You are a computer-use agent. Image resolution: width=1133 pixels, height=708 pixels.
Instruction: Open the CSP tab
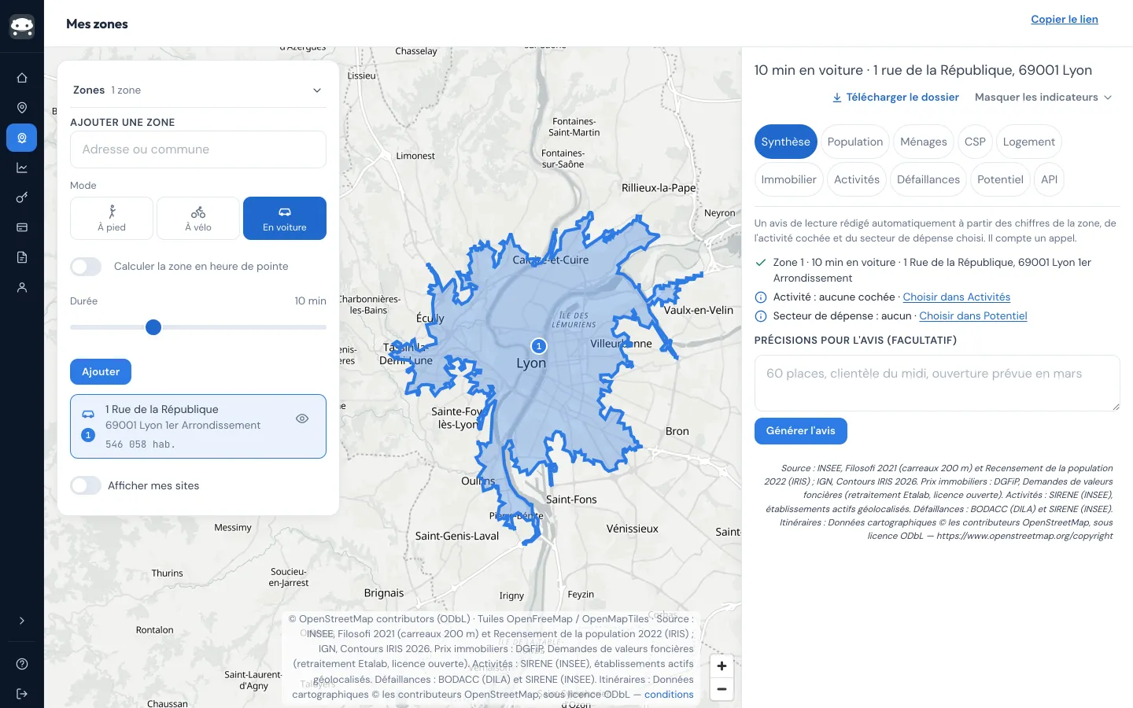click(x=975, y=142)
